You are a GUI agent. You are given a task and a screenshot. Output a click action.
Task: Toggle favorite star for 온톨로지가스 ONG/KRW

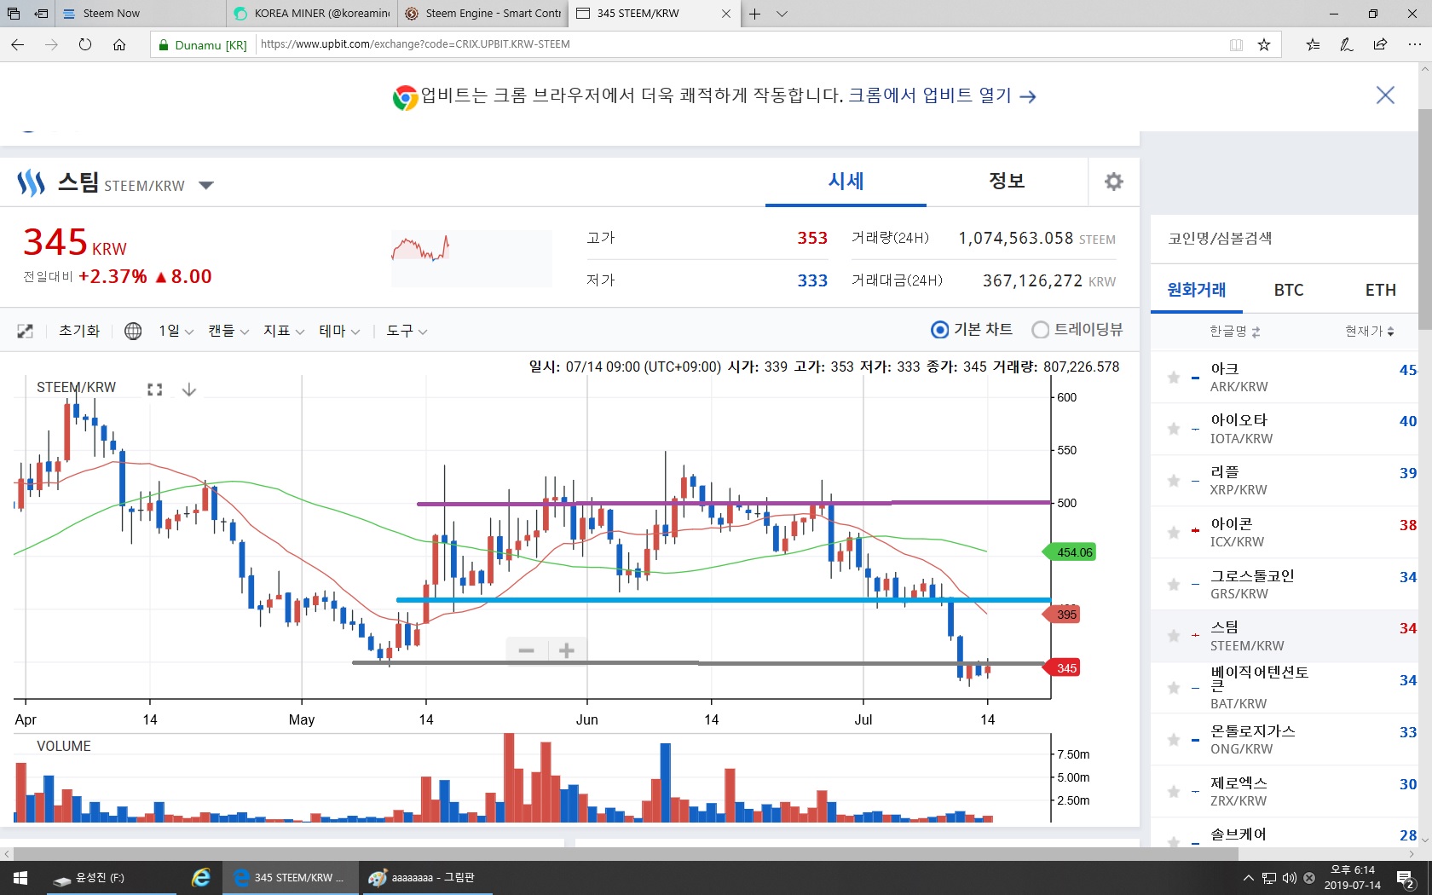click(1174, 740)
